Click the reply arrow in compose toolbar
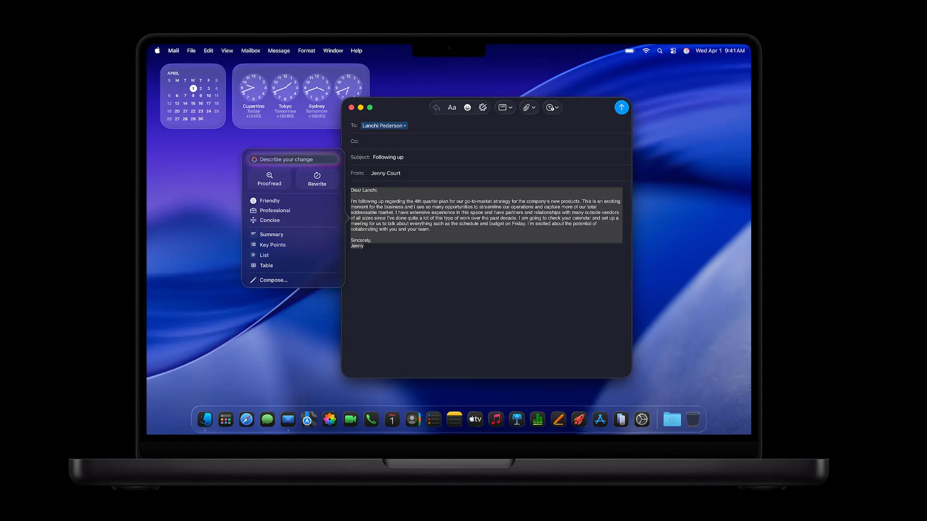 436,108
